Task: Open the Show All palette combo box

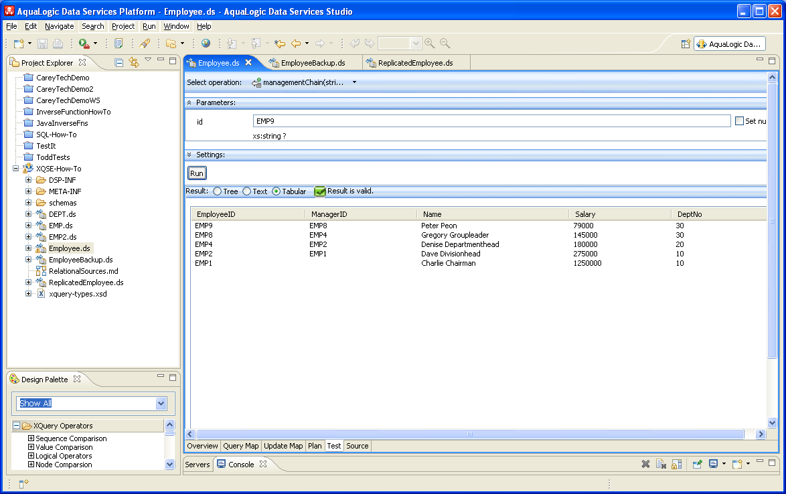Action: 161,404
